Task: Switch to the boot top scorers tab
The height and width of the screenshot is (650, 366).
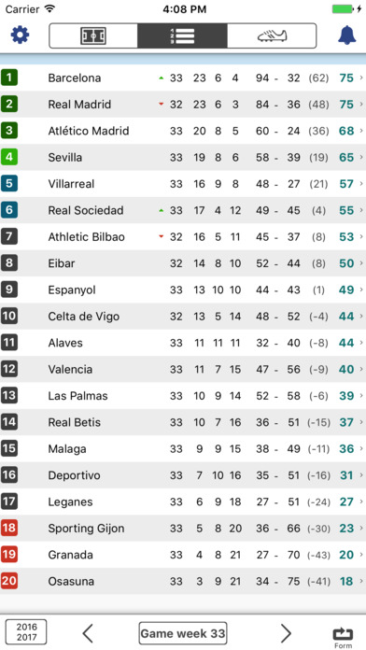Action: tap(272, 35)
